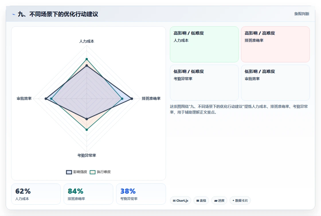Screen dimensions: 321x216
Task: Open the 低影响 / 低难度 quadrant card
Action: coord(204,83)
